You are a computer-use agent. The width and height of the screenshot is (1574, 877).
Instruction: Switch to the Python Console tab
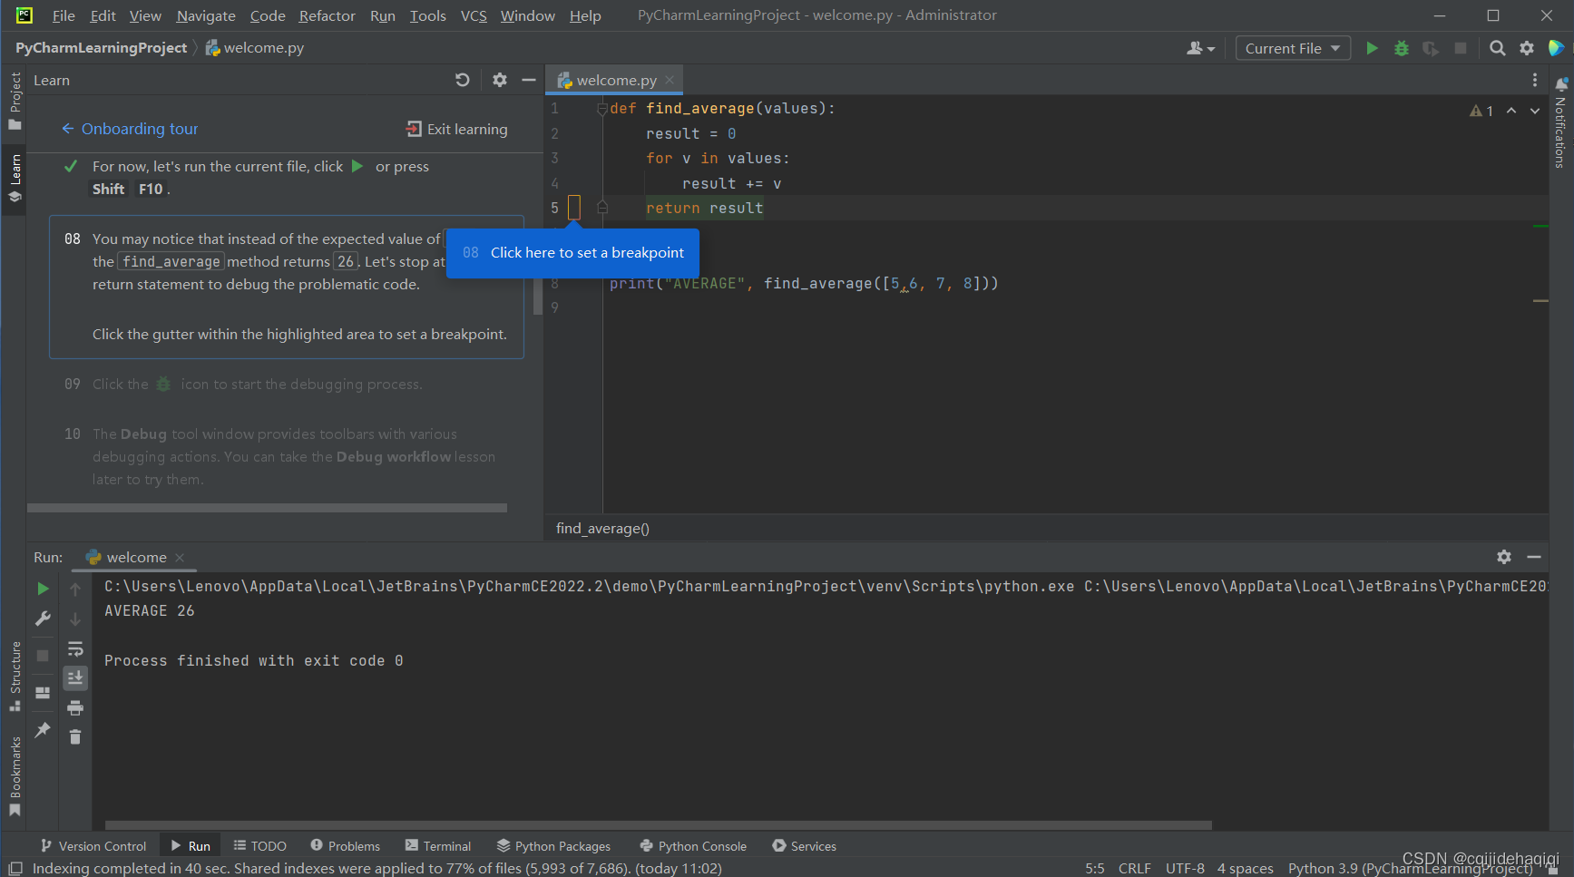(x=692, y=845)
